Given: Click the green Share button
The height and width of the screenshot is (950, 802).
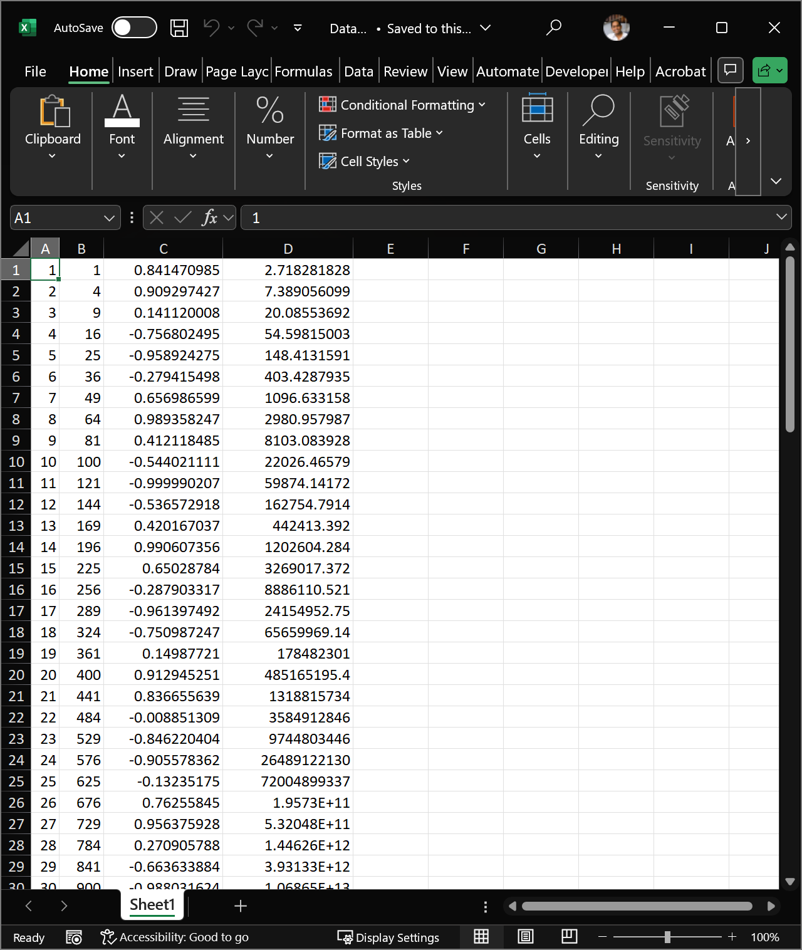Looking at the screenshot, I should point(769,70).
